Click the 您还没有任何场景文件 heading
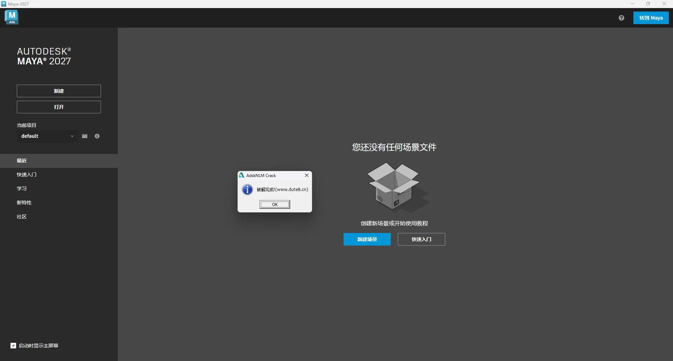 pos(394,147)
